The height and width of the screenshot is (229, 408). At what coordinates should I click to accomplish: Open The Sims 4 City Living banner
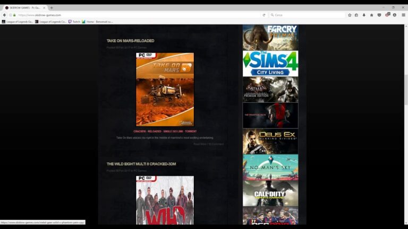pyautogui.click(x=270, y=64)
